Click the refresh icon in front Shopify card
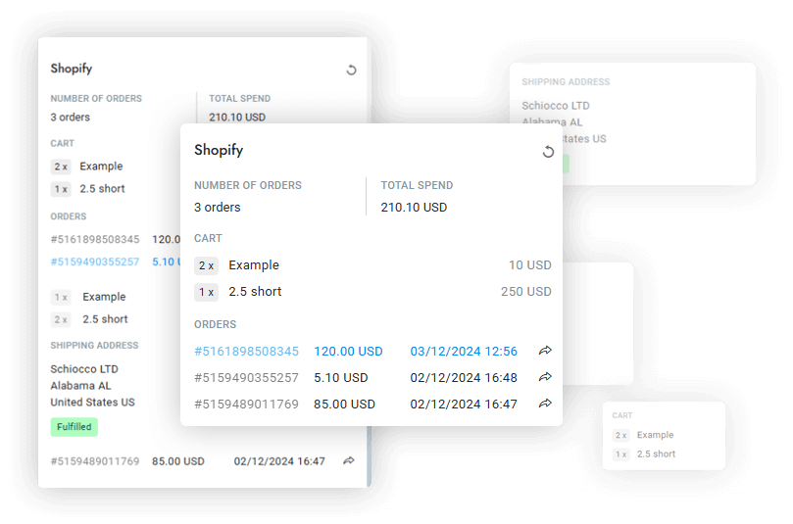This screenshot has width=793, height=524. pos(548,152)
